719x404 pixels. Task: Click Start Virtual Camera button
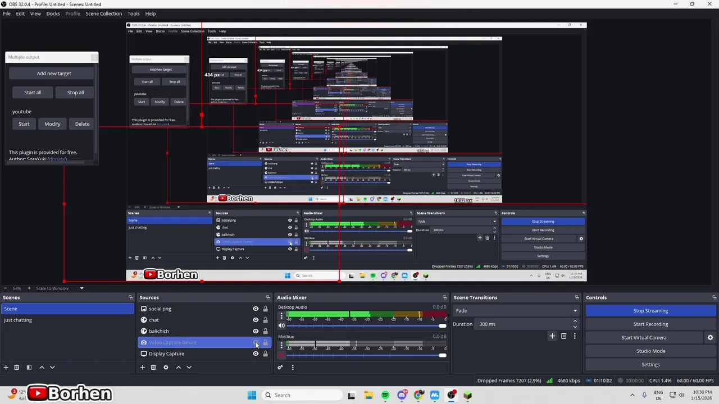644,338
